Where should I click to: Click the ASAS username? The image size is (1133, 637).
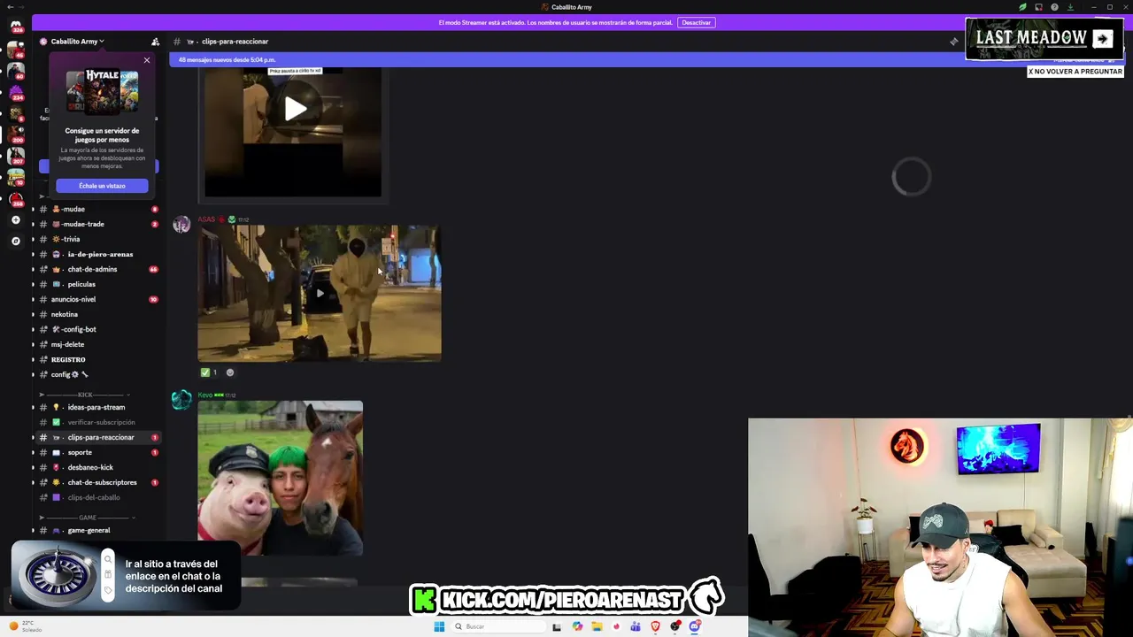point(206,219)
